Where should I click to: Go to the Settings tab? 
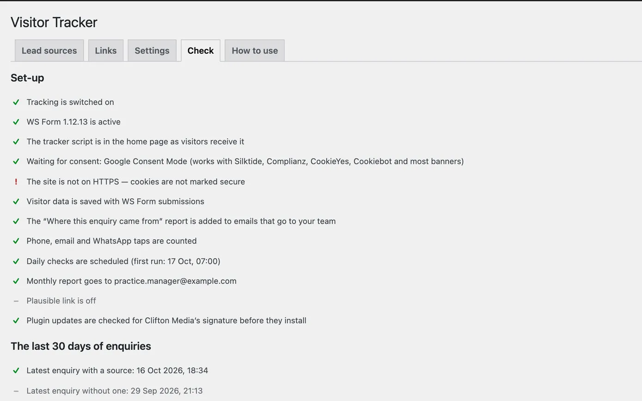pos(152,50)
